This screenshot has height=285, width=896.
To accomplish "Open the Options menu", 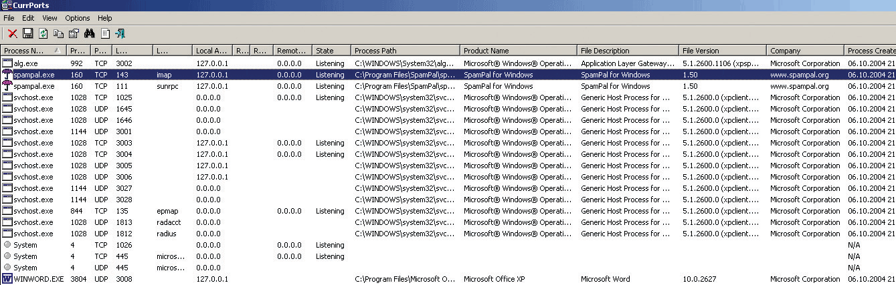I will pyautogui.click(x=78, y=18).
